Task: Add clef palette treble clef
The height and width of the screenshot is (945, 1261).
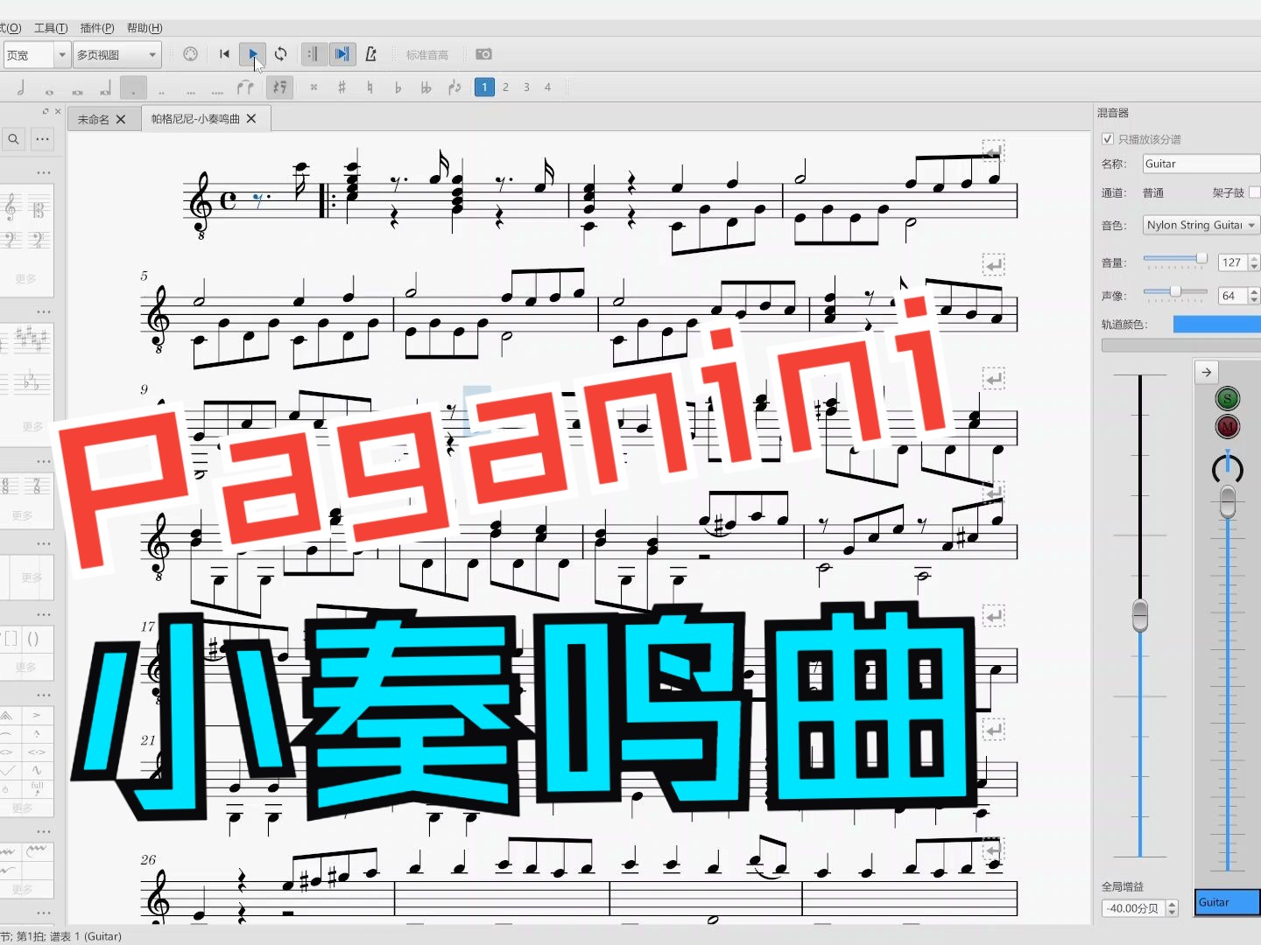Action: (x=11, y=209)
